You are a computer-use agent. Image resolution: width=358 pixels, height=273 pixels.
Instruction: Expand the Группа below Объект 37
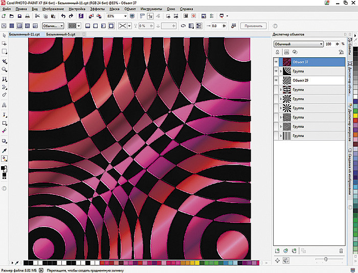tap(280, 72)
